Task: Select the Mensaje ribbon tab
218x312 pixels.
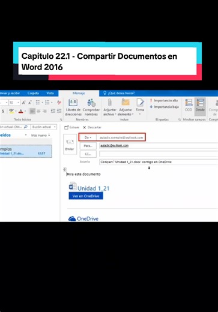Action: point(79,93)
